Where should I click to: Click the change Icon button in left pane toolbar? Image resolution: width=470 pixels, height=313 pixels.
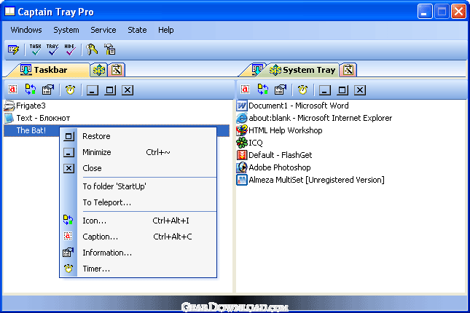pos(31,90)
